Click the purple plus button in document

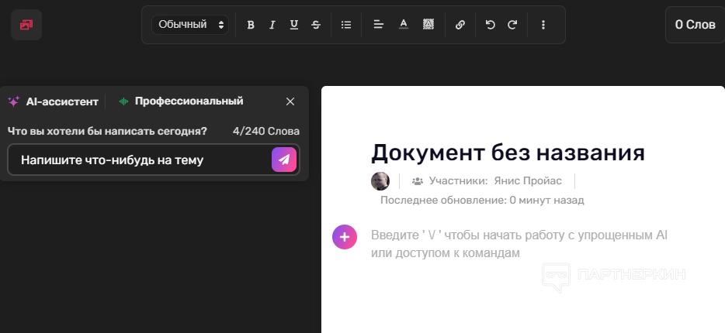click(x=345, y=237)
